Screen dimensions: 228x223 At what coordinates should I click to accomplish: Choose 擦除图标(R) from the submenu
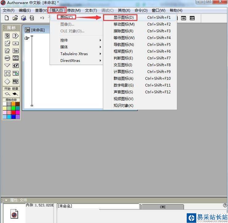[x=140, y=31]
